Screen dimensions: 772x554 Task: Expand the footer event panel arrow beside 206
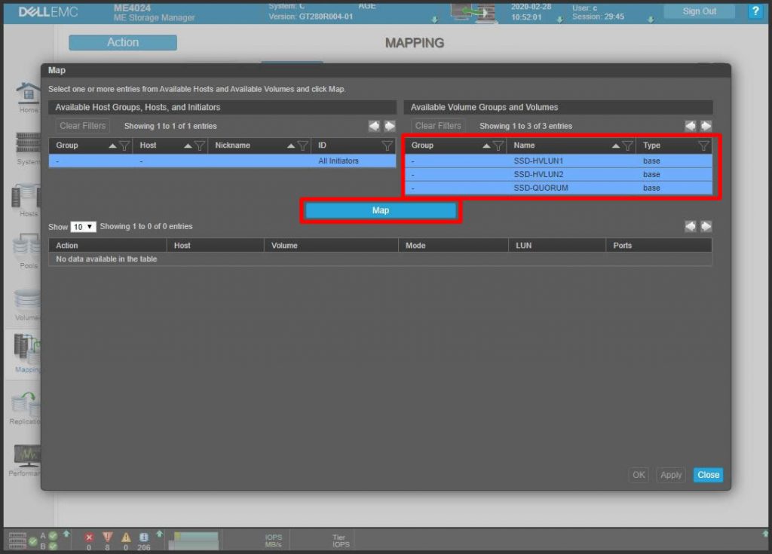pos(160,534)
